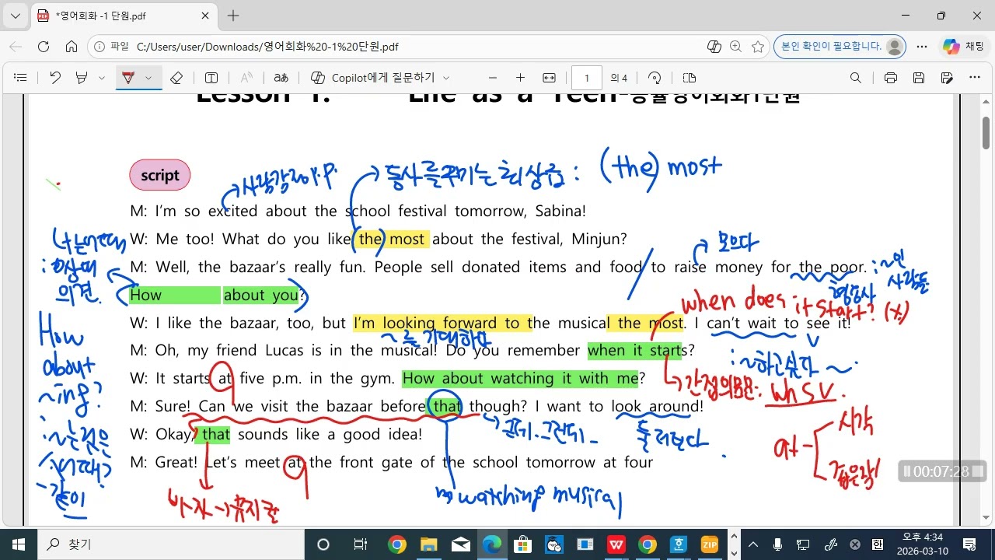Screen dimensions: 995x560
Task: Click the 본인 확인이 필요합니다 profile button
Action: point(840,47)
